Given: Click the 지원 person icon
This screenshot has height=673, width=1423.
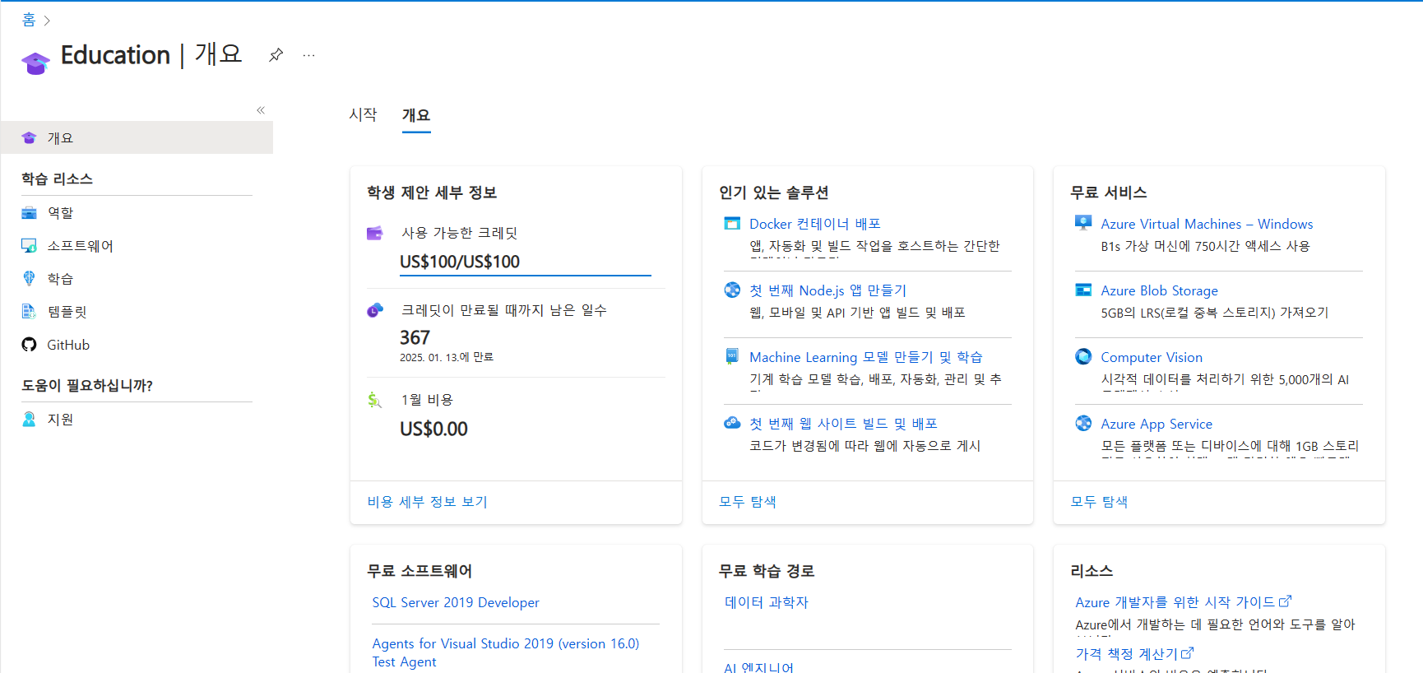Looking at the screenshot, I should coord(29,419).
